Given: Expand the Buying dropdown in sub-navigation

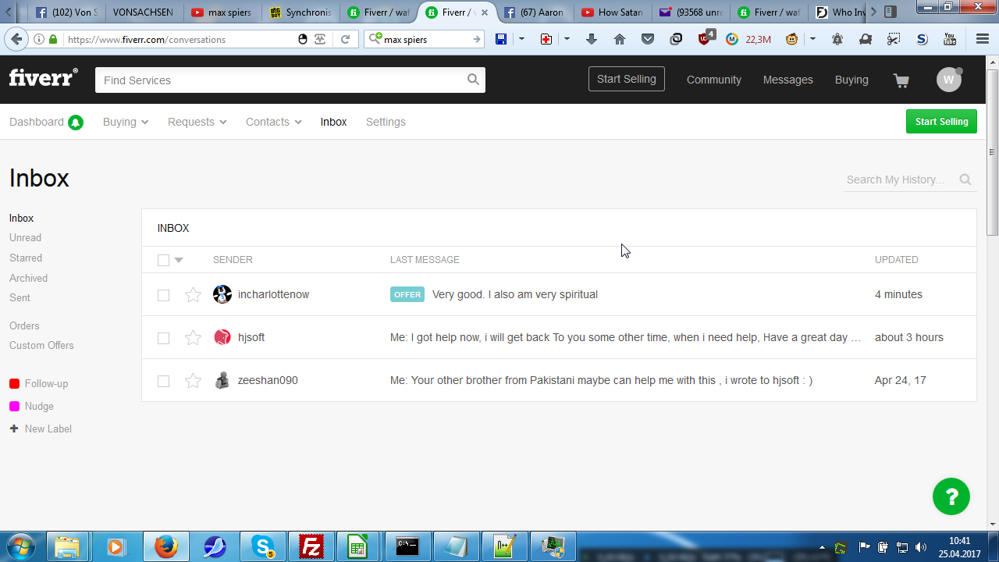Looking at the screenshot, I should click(x=126, y=122).
